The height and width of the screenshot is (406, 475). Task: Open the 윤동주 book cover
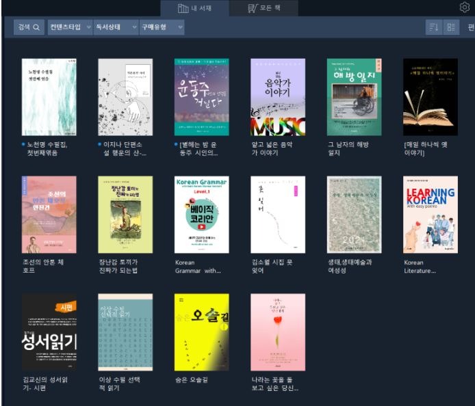(202, 97)
